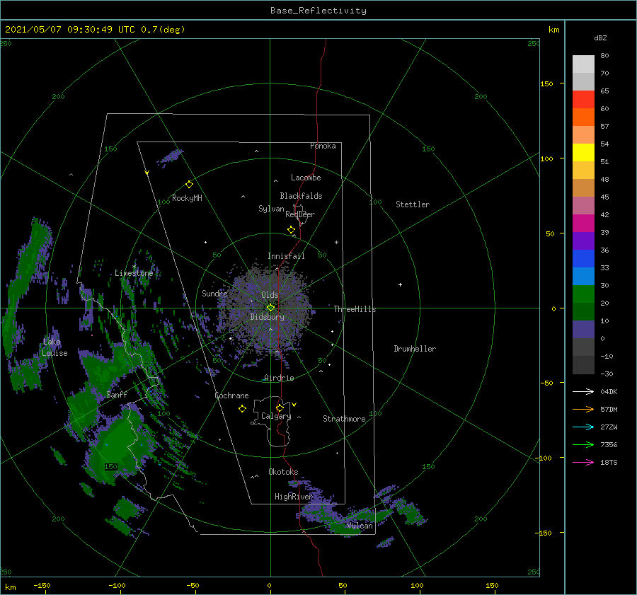Click the Lacombe label
The height and width of the screenshot is (595, 637).
306,178
